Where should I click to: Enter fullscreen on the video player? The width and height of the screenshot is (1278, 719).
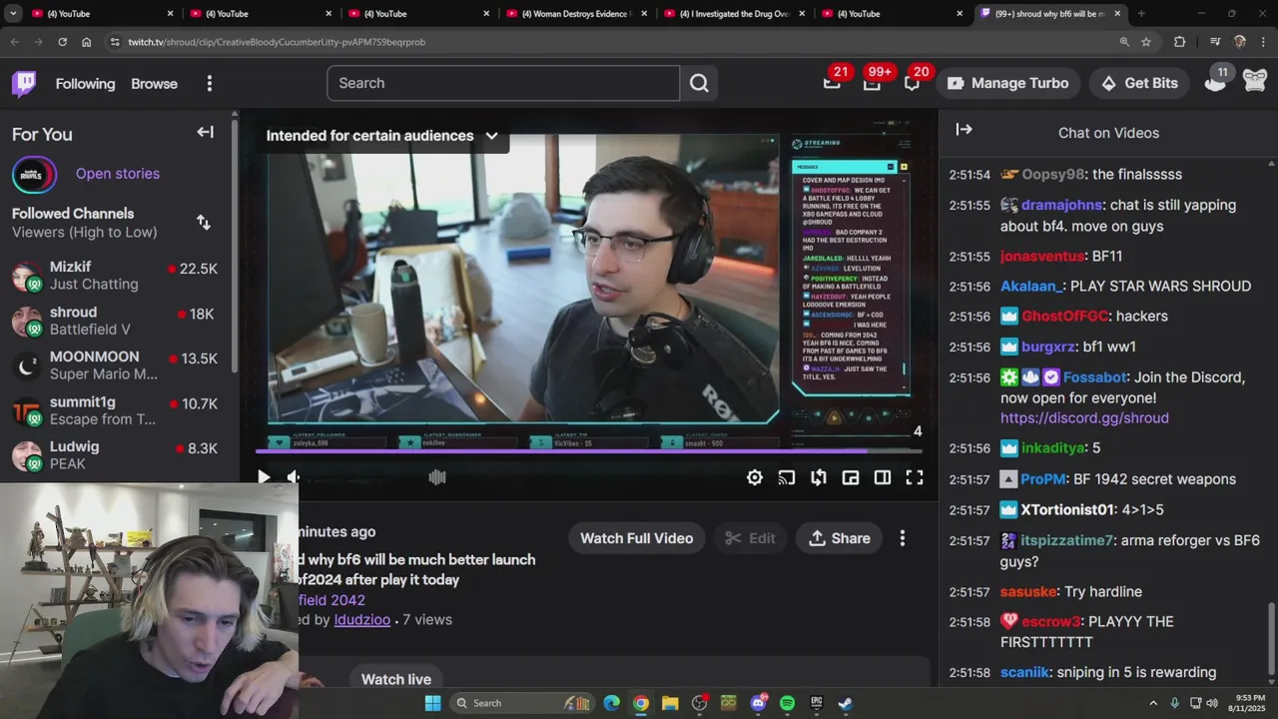(915, 478)
